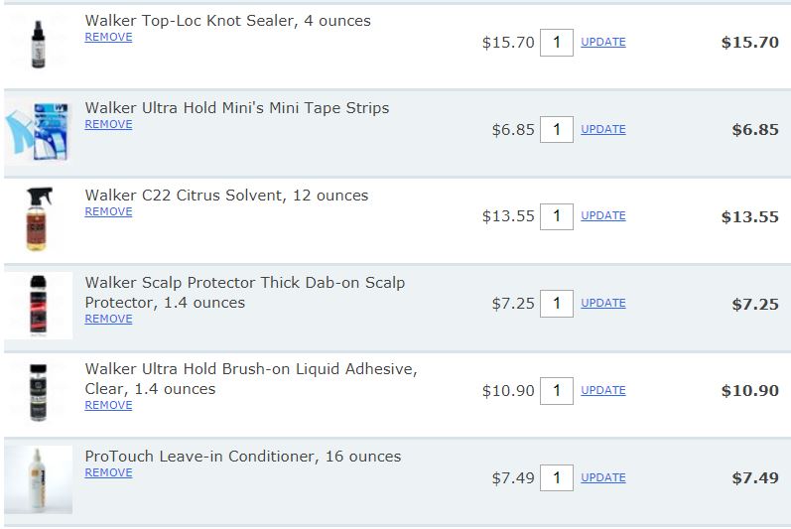The image size is (791, 529).
Task: Click the ProTouch Conditioner quantity box
Action: click(557, 477)
